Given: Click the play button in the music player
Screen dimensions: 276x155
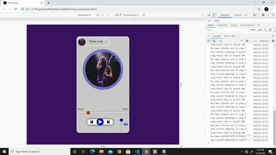Looking at the screenshot, I should pyautogui.click(x=100, y=122).
